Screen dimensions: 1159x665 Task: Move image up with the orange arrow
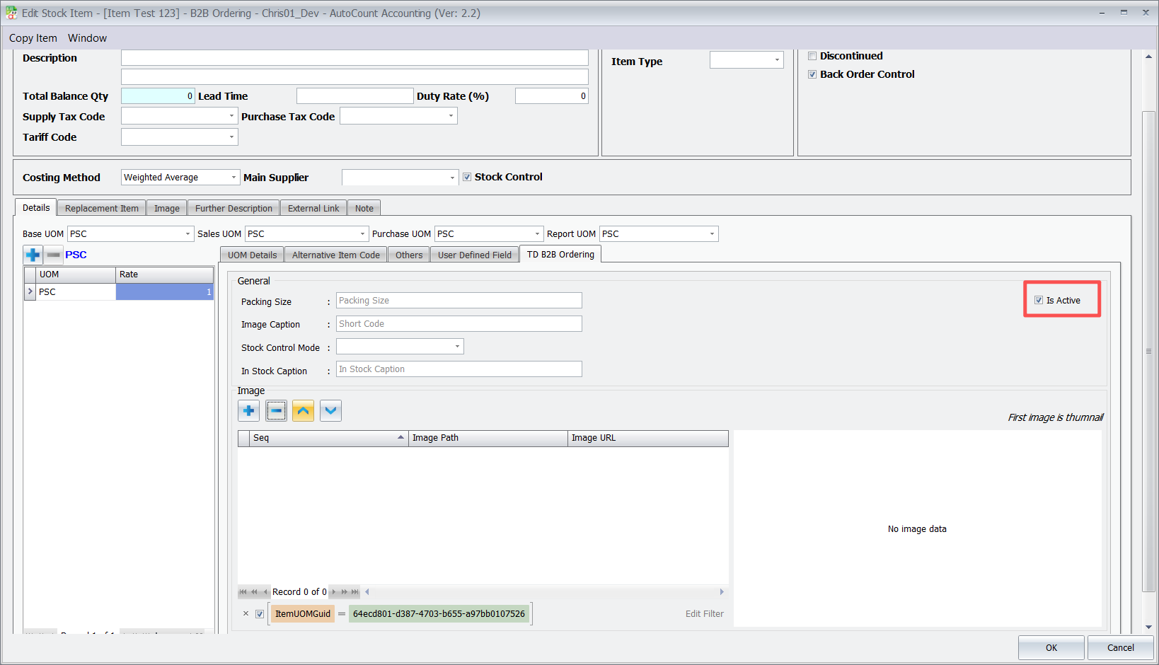pos(303,410)
